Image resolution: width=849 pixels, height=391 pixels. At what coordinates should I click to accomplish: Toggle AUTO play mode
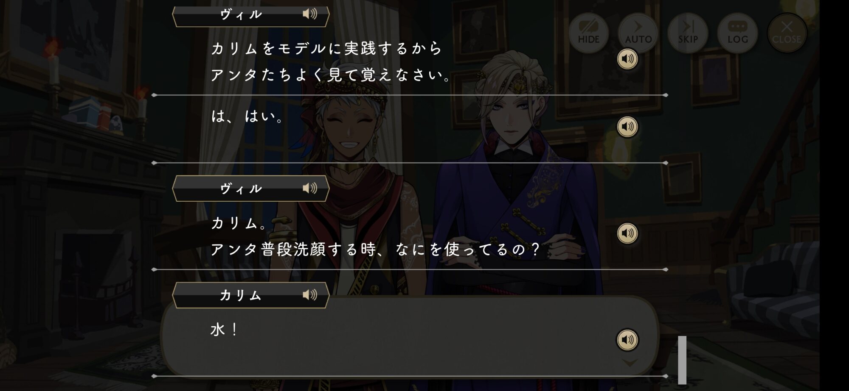[x=638, y=33]
